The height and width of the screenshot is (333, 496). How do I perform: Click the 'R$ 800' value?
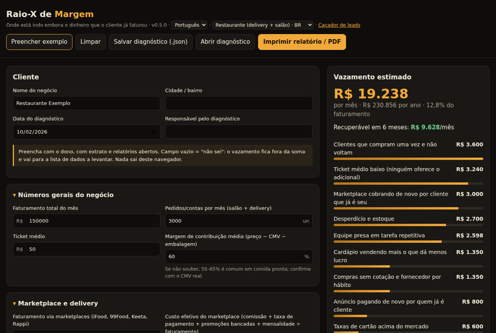point(472,302)
